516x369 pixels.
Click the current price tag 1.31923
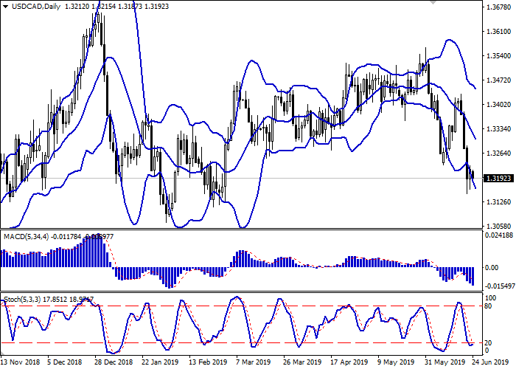click(x=495, y=178)
